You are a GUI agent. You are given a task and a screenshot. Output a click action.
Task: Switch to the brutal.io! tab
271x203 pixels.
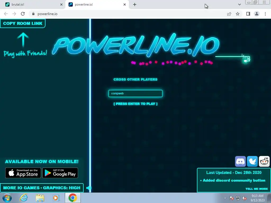(33, 4)
